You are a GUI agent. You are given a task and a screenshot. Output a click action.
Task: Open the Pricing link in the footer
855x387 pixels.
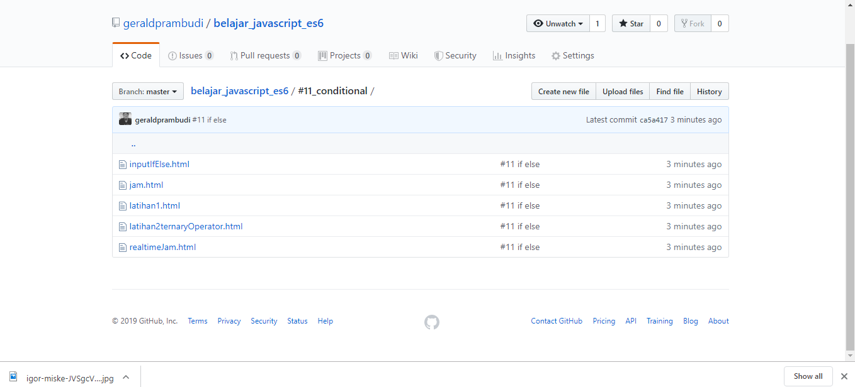(x=604, y=321)
